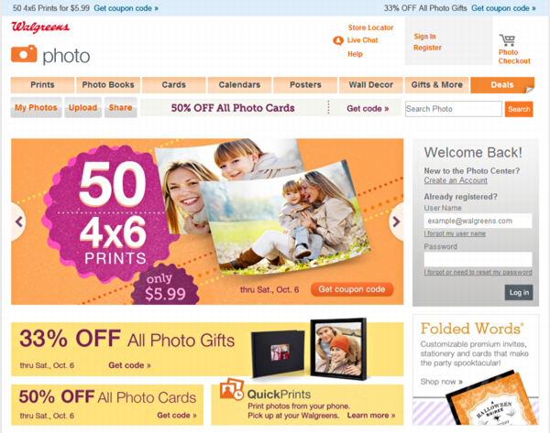This screenshot has height=433, width=550.
Task: Click into the Password field
Action: [478, 260]
